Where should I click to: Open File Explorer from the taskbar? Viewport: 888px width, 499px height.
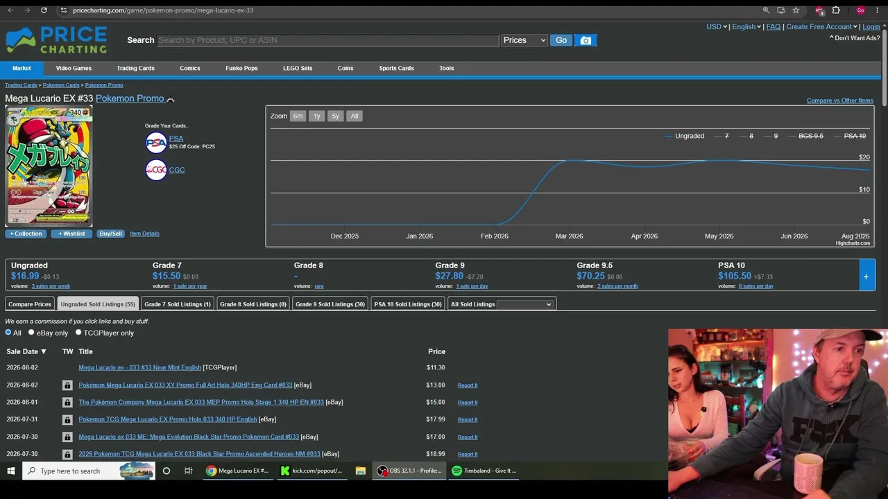(x=360, y=471)
